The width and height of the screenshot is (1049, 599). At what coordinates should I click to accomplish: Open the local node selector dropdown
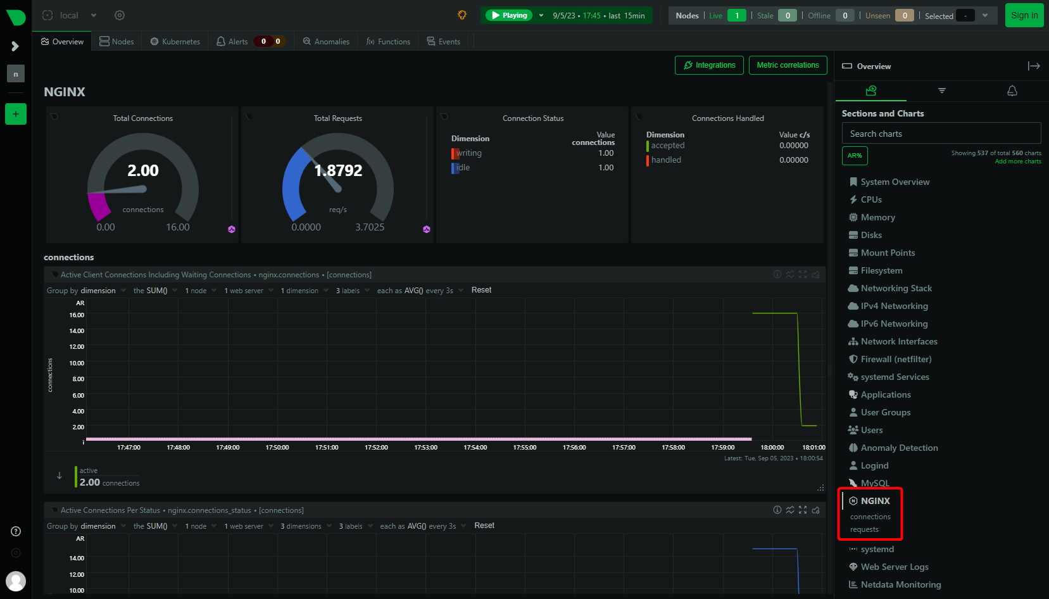pos(69,15)
